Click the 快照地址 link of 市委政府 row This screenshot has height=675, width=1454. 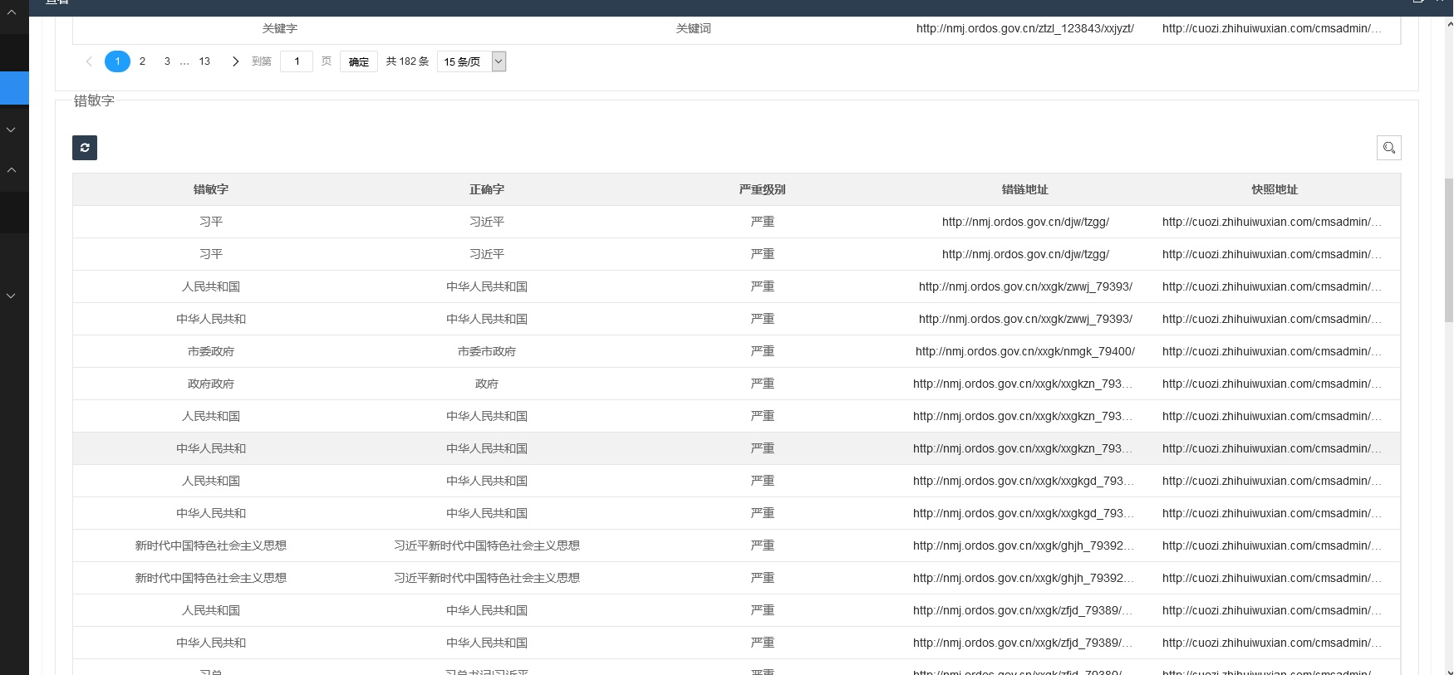click(x=1271, y=351)
